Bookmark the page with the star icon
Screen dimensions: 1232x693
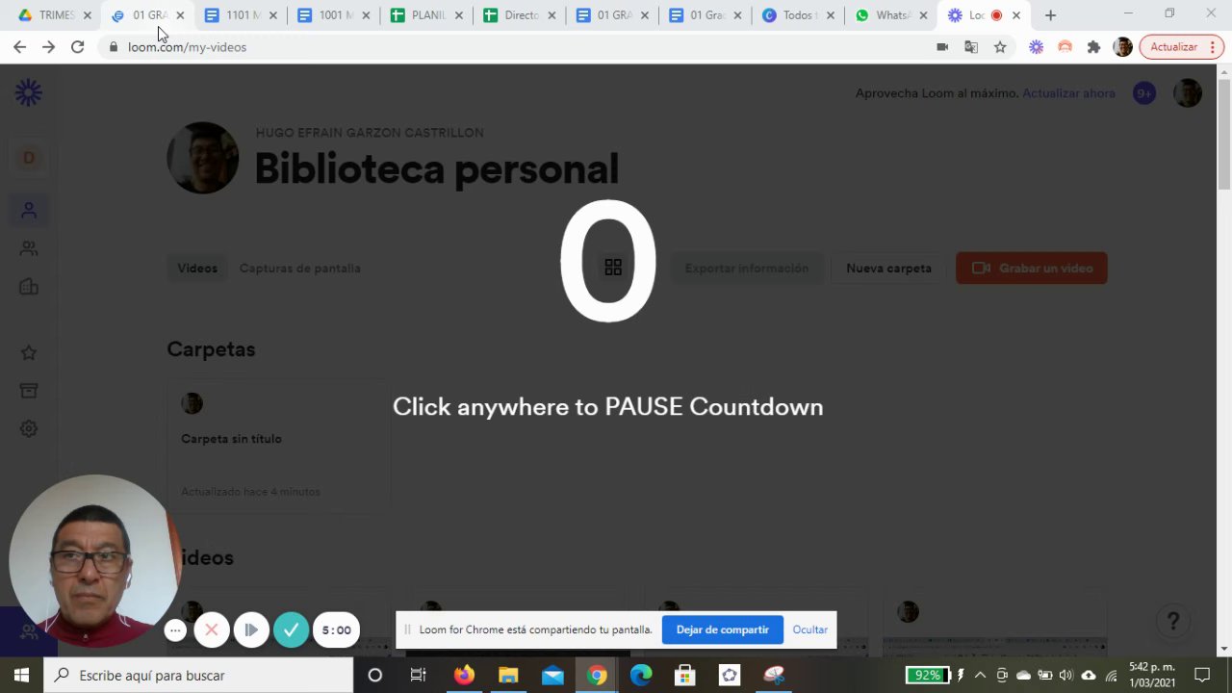1000,46
